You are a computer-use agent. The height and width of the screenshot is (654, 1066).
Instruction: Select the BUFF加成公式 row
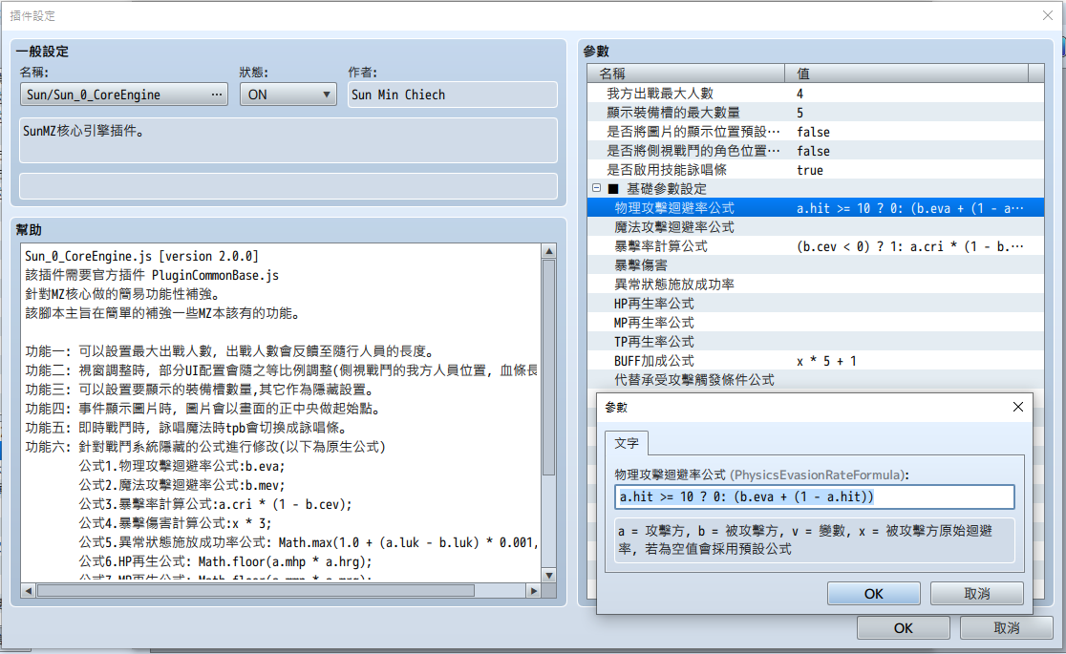815,360
